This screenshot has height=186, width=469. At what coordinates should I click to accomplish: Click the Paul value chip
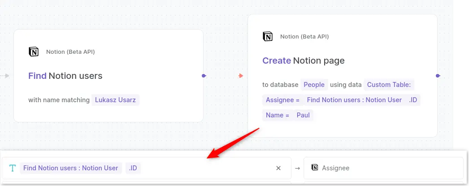pyautogui.click(x=303, y=115)
